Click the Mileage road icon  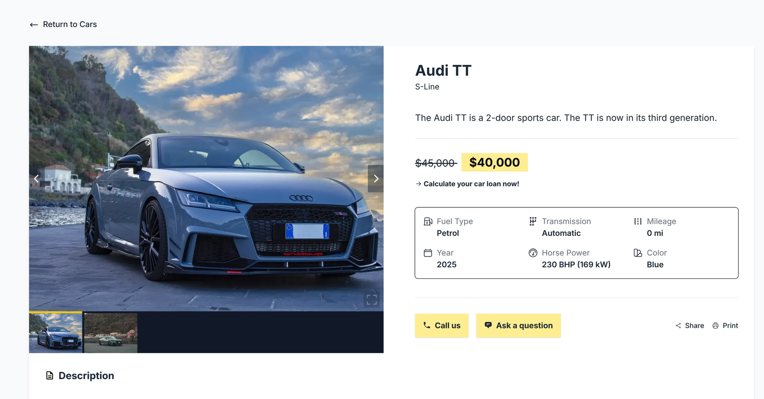pos(638,221)
